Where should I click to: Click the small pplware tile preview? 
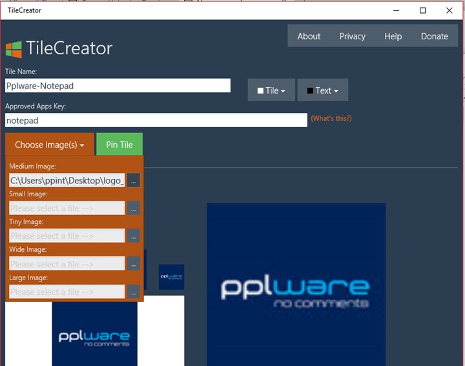click(x=171, y=277)
